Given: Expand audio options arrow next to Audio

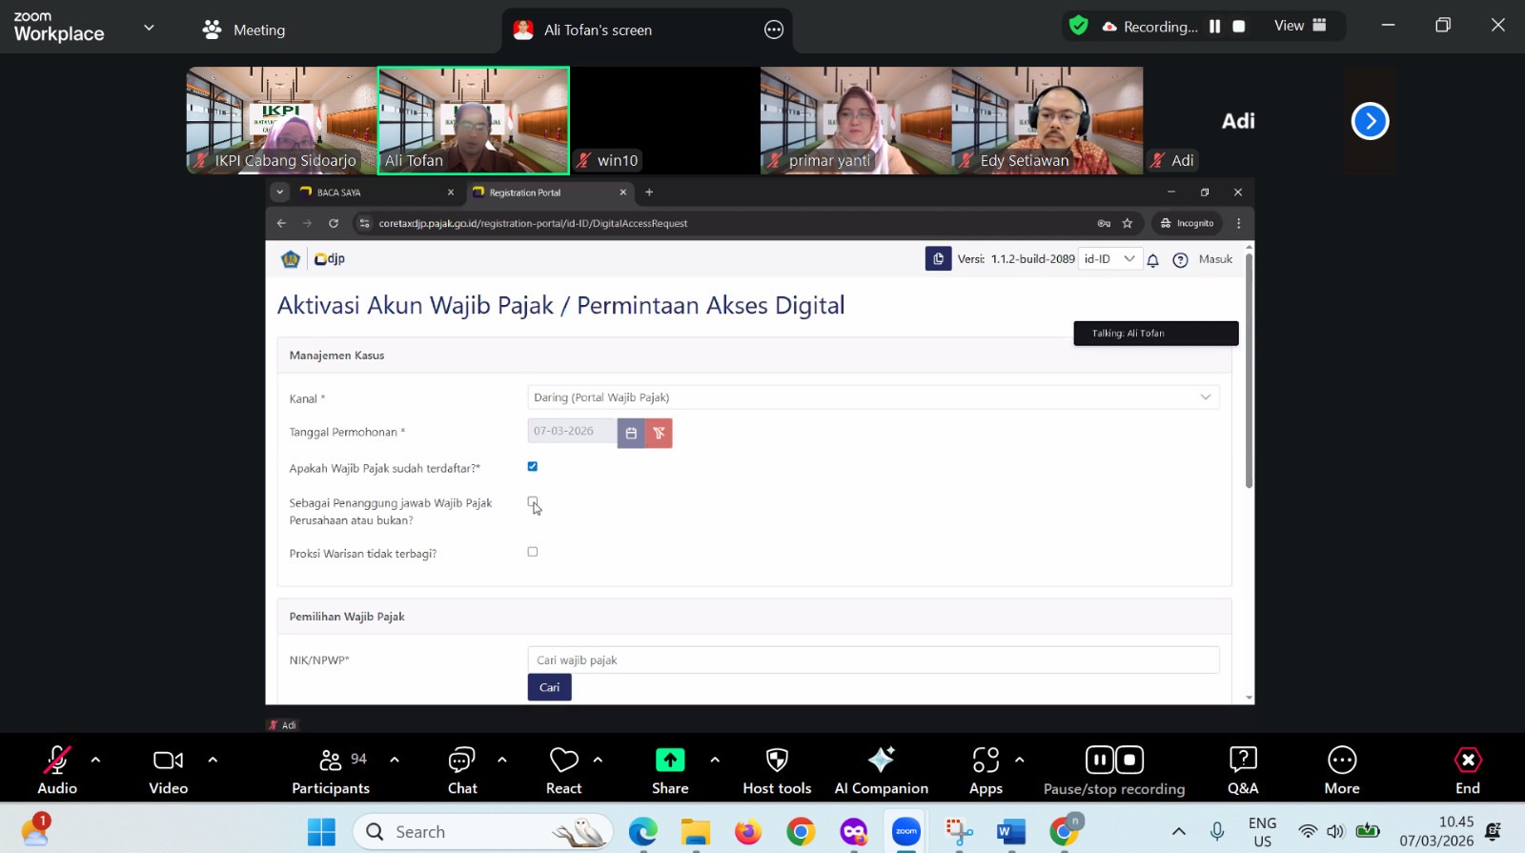Looking at the screenshot, I should (95, 760).
